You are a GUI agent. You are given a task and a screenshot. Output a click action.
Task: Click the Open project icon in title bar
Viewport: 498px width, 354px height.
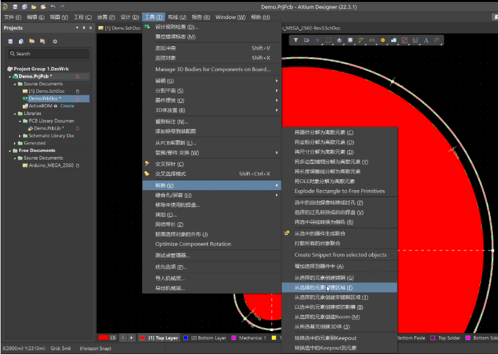(x=43, y=6)
